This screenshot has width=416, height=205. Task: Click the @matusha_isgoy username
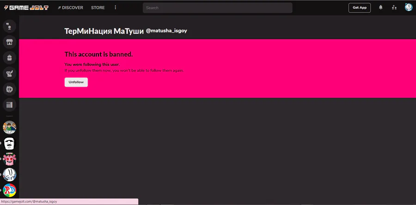(166, 31)
